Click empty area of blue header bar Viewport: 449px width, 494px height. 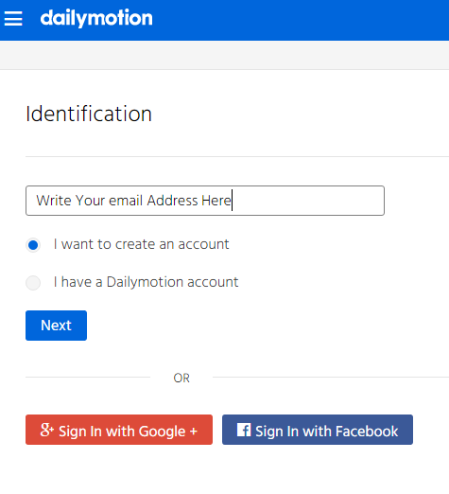[x=300, y=20]
